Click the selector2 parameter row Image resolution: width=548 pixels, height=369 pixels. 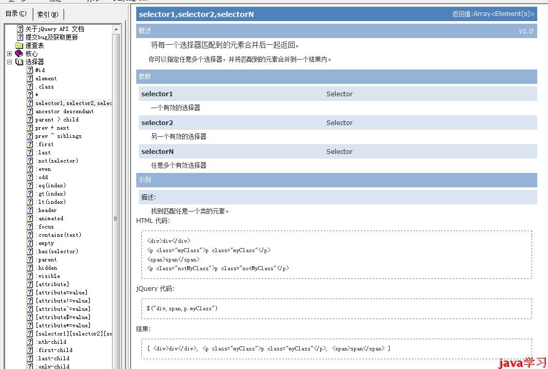coord(338,123)
